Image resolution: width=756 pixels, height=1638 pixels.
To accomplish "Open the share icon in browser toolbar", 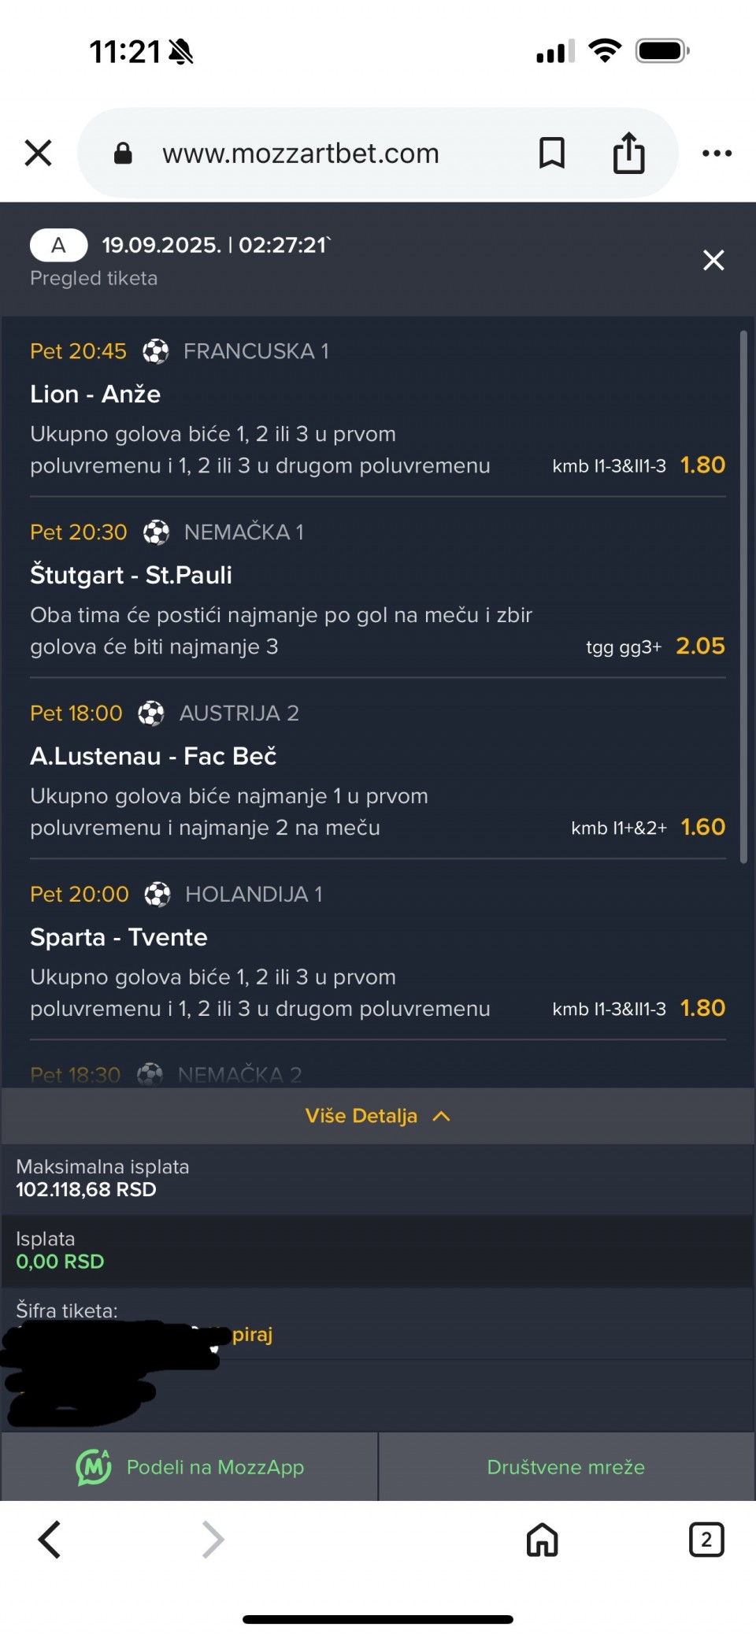I will click(x=628, y=152).
